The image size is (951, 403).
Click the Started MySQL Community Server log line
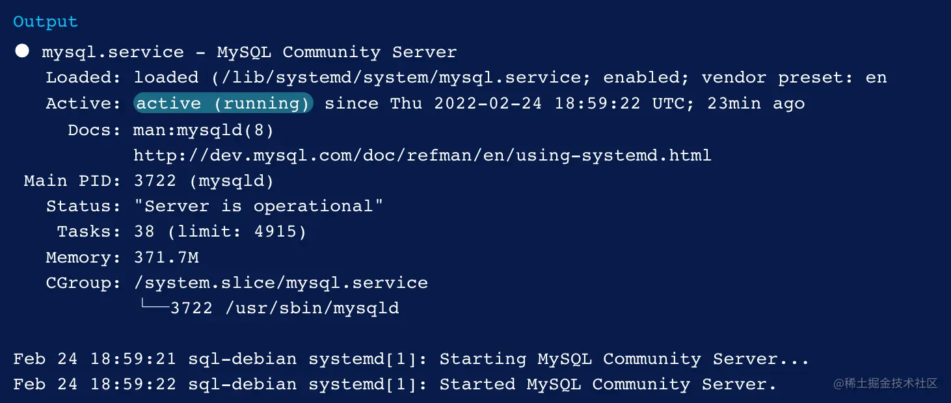point(395,385)
